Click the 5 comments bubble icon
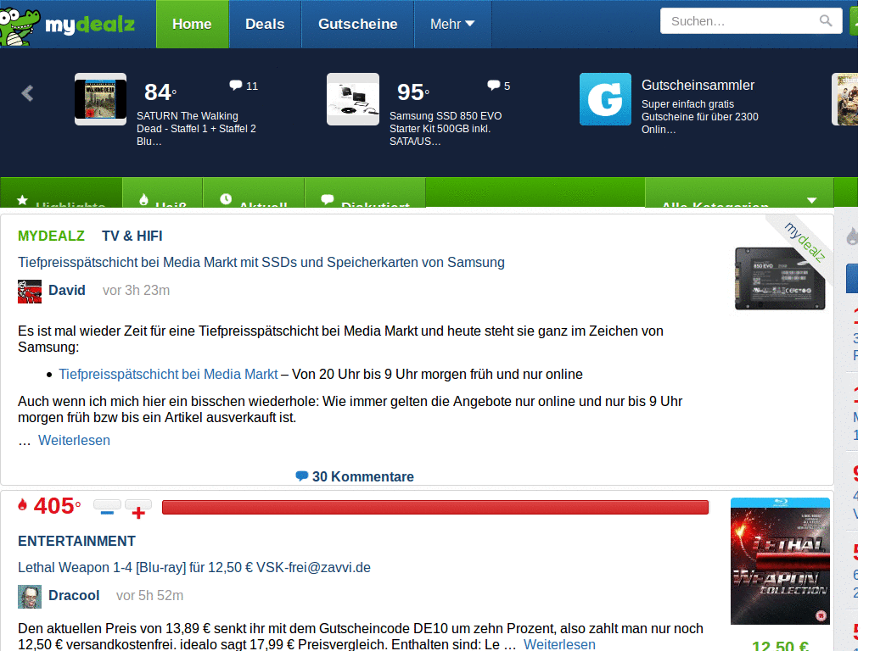 coord(493,86)
